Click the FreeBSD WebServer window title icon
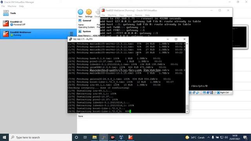 103,11
